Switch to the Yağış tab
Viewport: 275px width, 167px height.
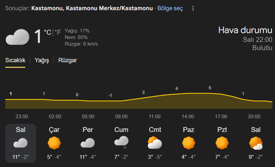42,60
